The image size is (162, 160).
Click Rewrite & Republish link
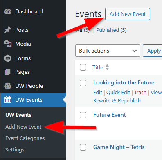click(x=117, y=101)
